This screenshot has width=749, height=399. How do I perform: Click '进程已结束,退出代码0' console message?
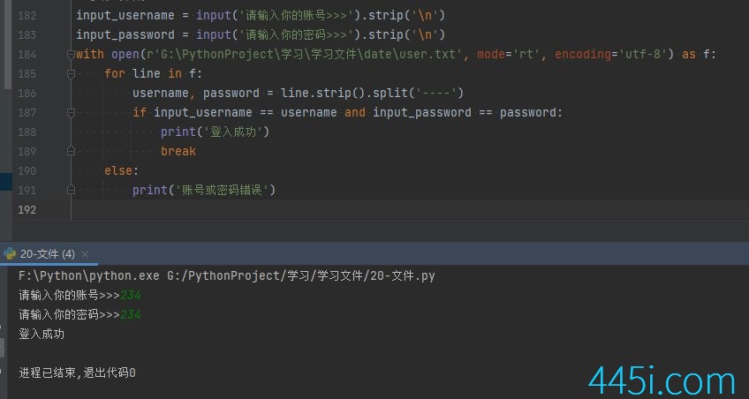[x=78, y=373]
